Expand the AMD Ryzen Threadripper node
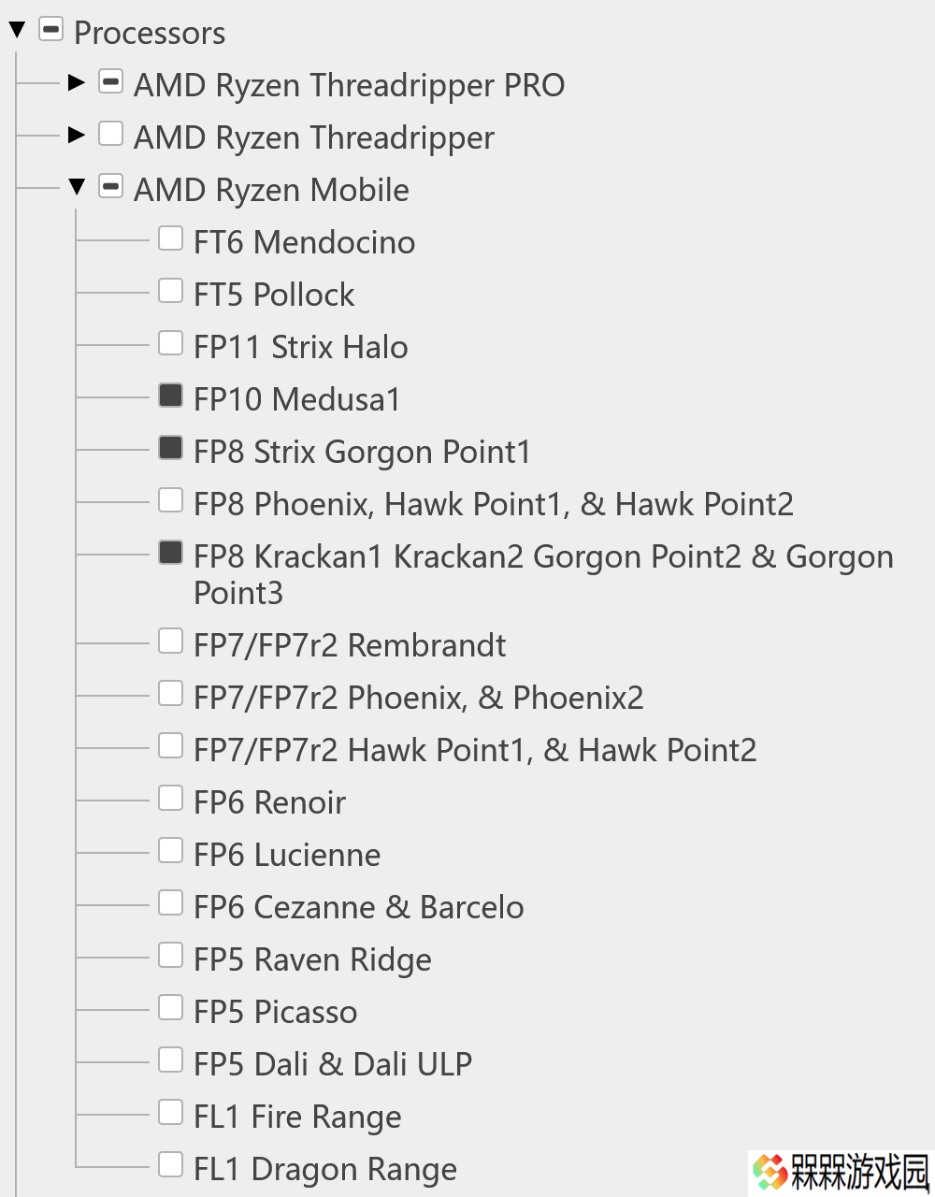This screenshot has width=935, height=1197. coord(77,136)
